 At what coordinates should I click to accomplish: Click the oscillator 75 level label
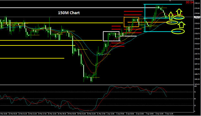(195, 92)
